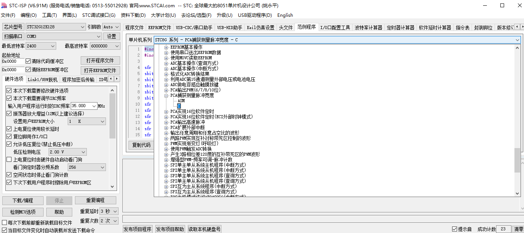Click right arrow of 硬件选项 tab strip
The image size is (524, 233).
[x=117, y=79]
